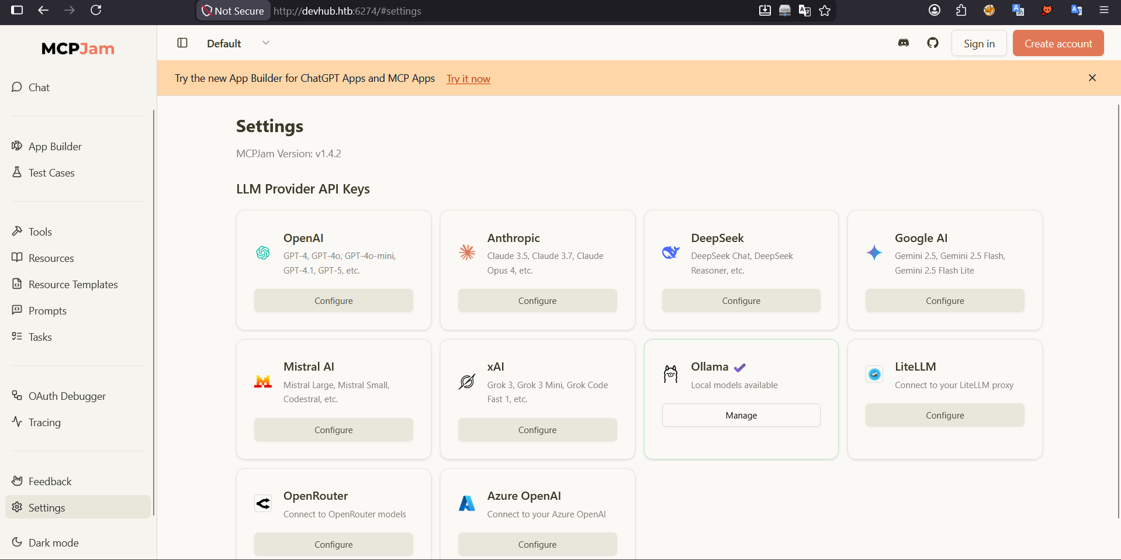Select Settings in the sidebar
The width and height of the screenshot is (1121, 560).
tap(78, 507)
